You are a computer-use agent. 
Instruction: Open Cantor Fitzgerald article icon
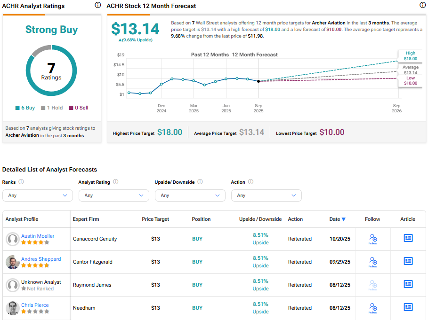pos(408,261)
